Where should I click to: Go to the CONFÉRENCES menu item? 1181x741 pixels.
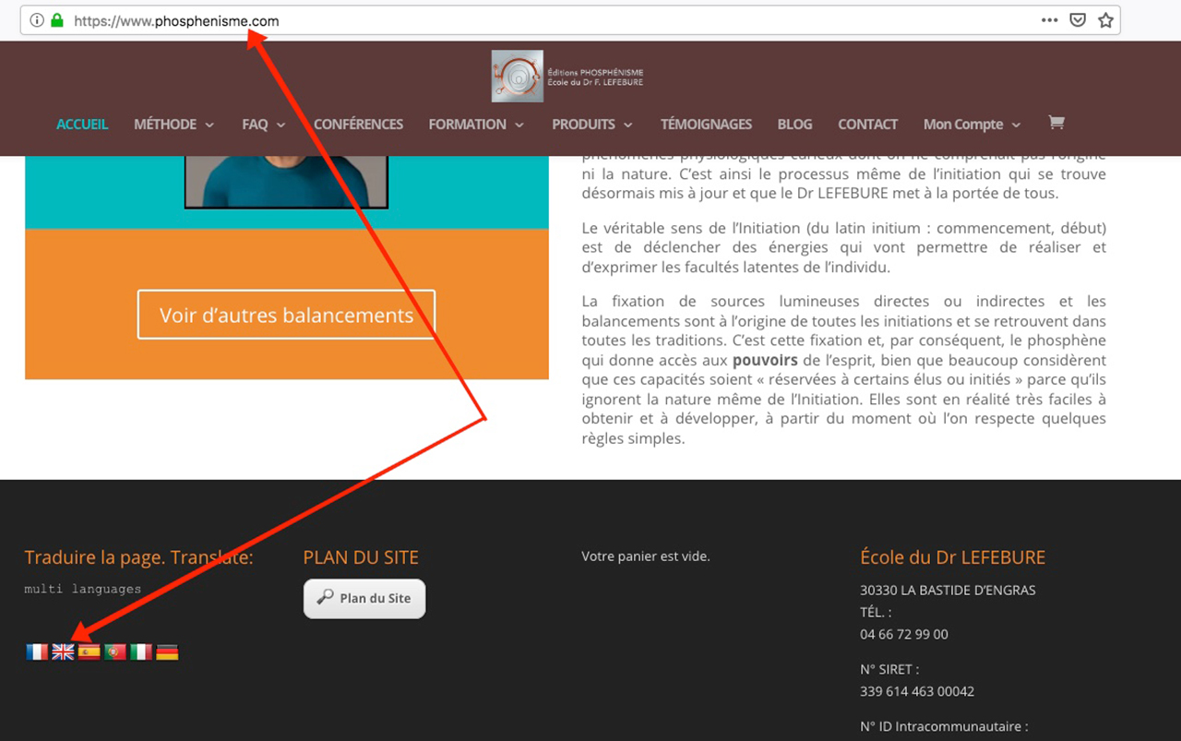tap(358, 125)
